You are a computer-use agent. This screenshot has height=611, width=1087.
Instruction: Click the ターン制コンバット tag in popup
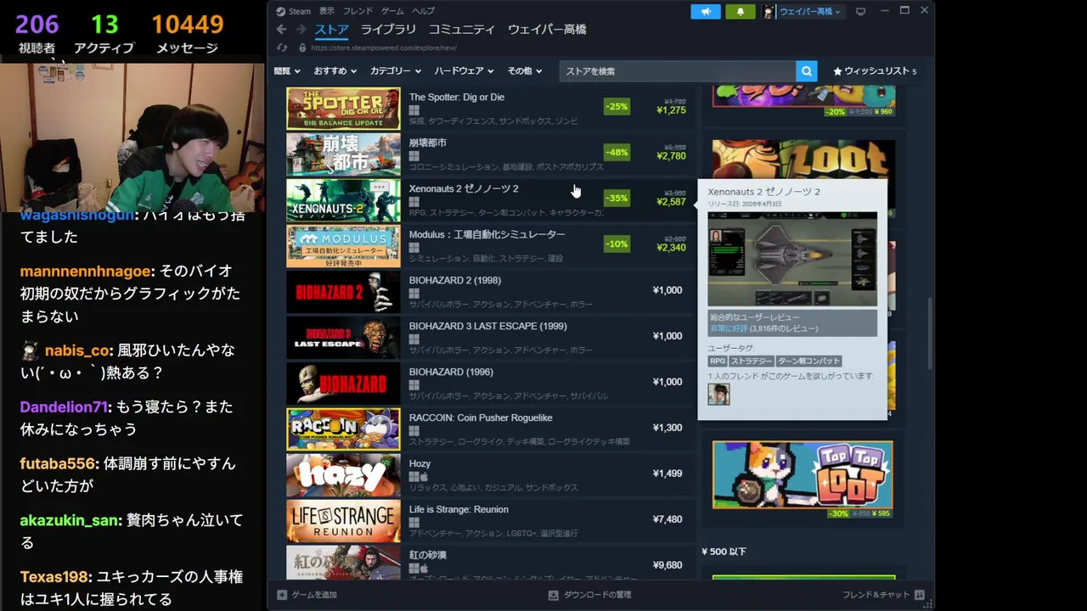(808, 361)
